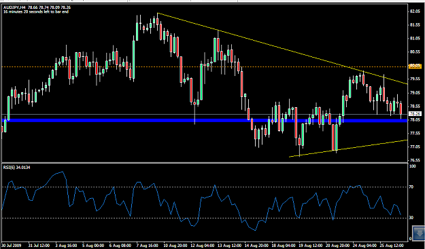Click the '3 Aug 16:00' time label
This screenshot has height=249, width=425.
tap(65, 245)
